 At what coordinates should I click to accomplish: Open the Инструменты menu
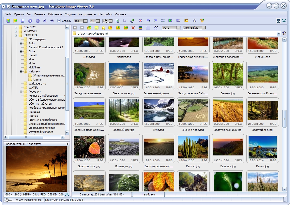(87, 14)
